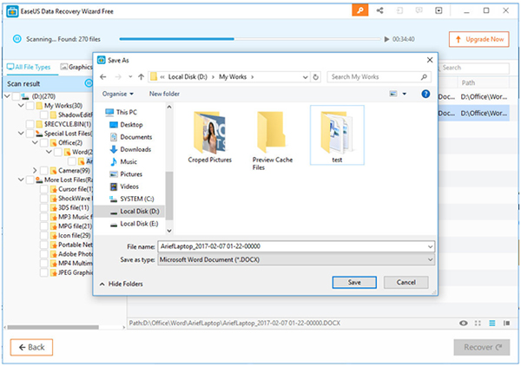Switch to thumbnail grid view icon
521x366 pixels.
point(478,324)
